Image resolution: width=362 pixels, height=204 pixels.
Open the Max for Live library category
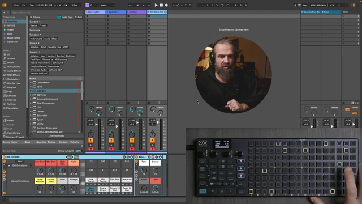14,83
